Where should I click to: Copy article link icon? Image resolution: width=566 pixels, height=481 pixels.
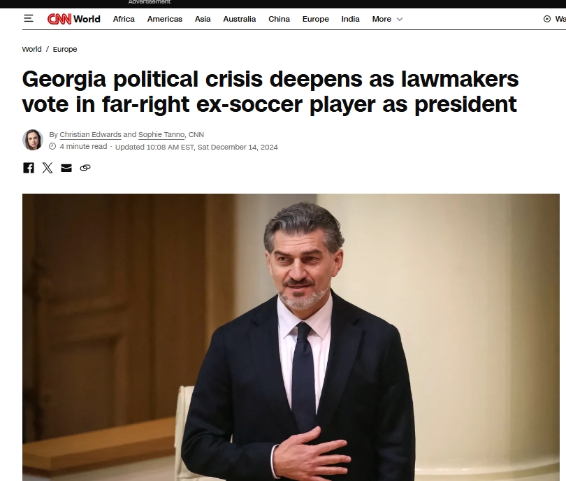point(85,168)
